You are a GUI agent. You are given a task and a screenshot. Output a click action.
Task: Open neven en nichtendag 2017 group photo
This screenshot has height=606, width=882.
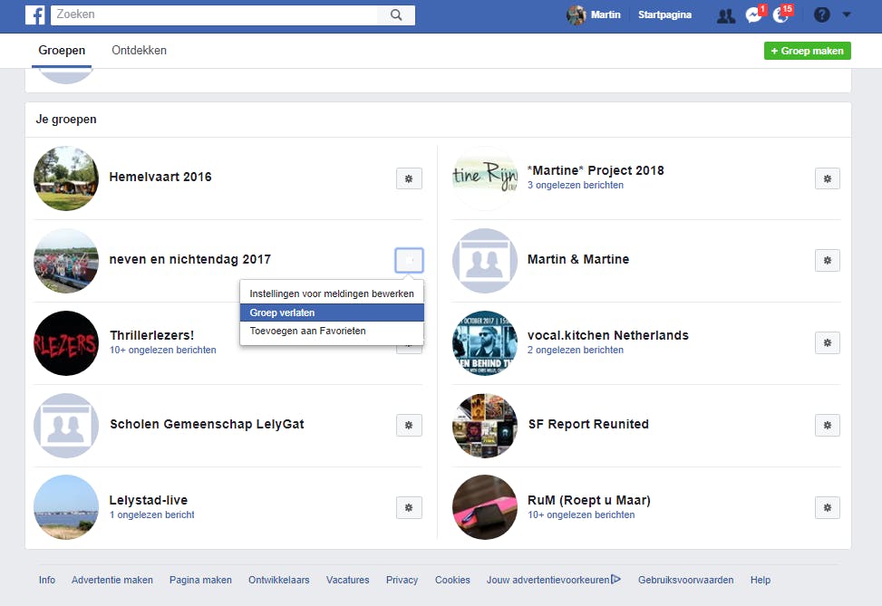66,261
